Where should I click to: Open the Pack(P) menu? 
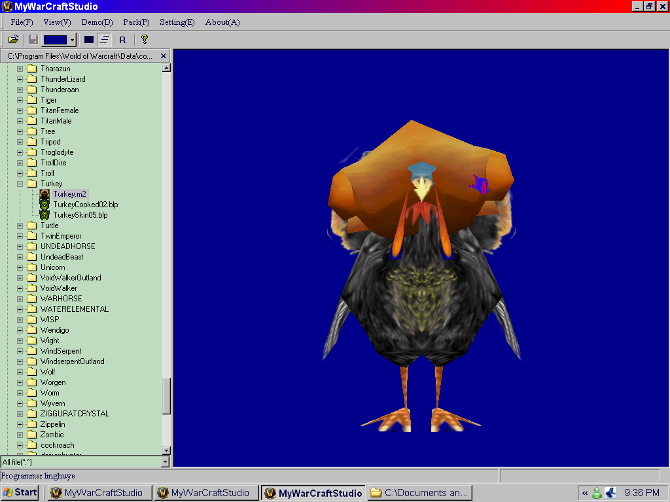pyautogui.click(x=136, y=22)
